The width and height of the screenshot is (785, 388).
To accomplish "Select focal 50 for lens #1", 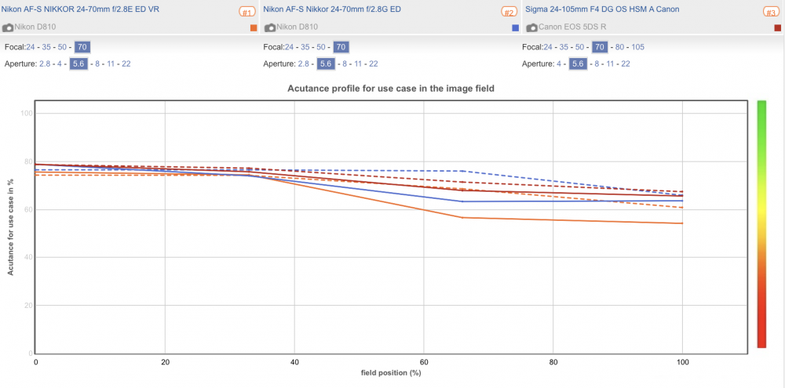I will point(62,48).
